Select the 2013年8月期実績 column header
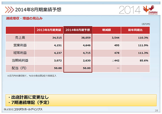Image resolution: width=162 pixels, height=114 pixels. pos(49,30)
